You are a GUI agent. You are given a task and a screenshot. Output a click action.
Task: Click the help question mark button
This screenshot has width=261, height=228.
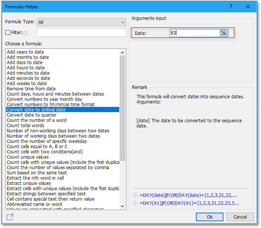pyautogui.click(x=231, y=6)
